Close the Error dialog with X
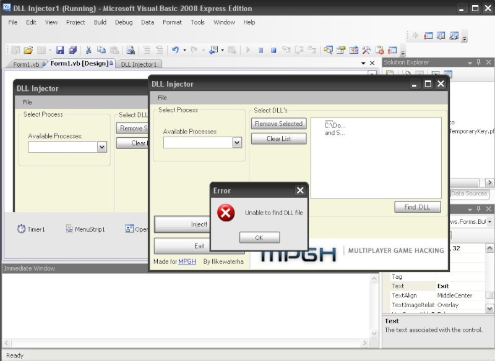The height and width of the screenshot is (361, 495). [x=300, y=190]
